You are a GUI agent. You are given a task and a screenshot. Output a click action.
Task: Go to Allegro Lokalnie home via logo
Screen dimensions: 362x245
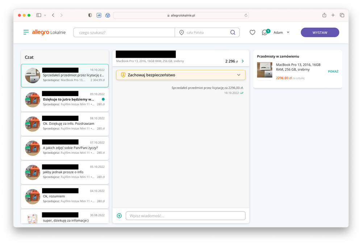pyautogui.click(x=49, y=32)
